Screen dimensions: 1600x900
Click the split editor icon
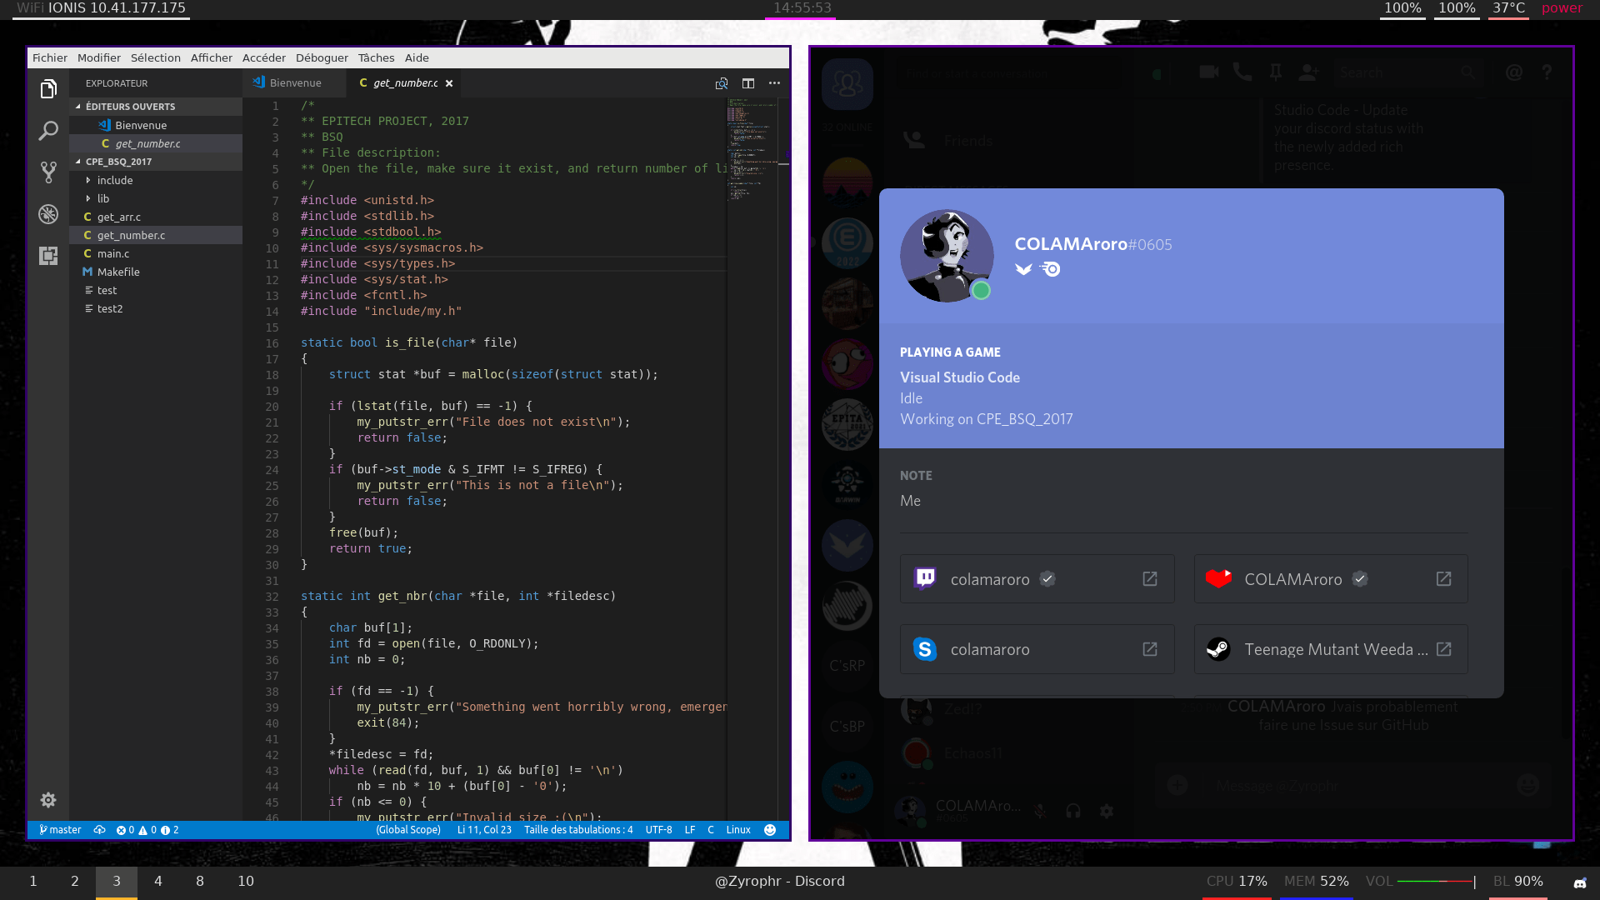pos(748,83)
